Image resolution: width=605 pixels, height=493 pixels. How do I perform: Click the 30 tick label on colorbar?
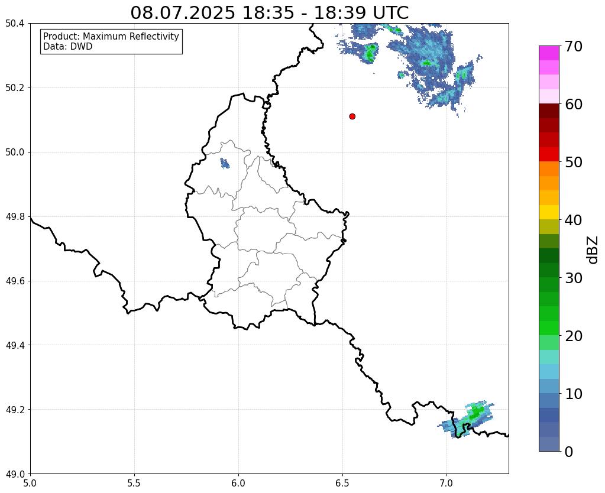point(574,278)
